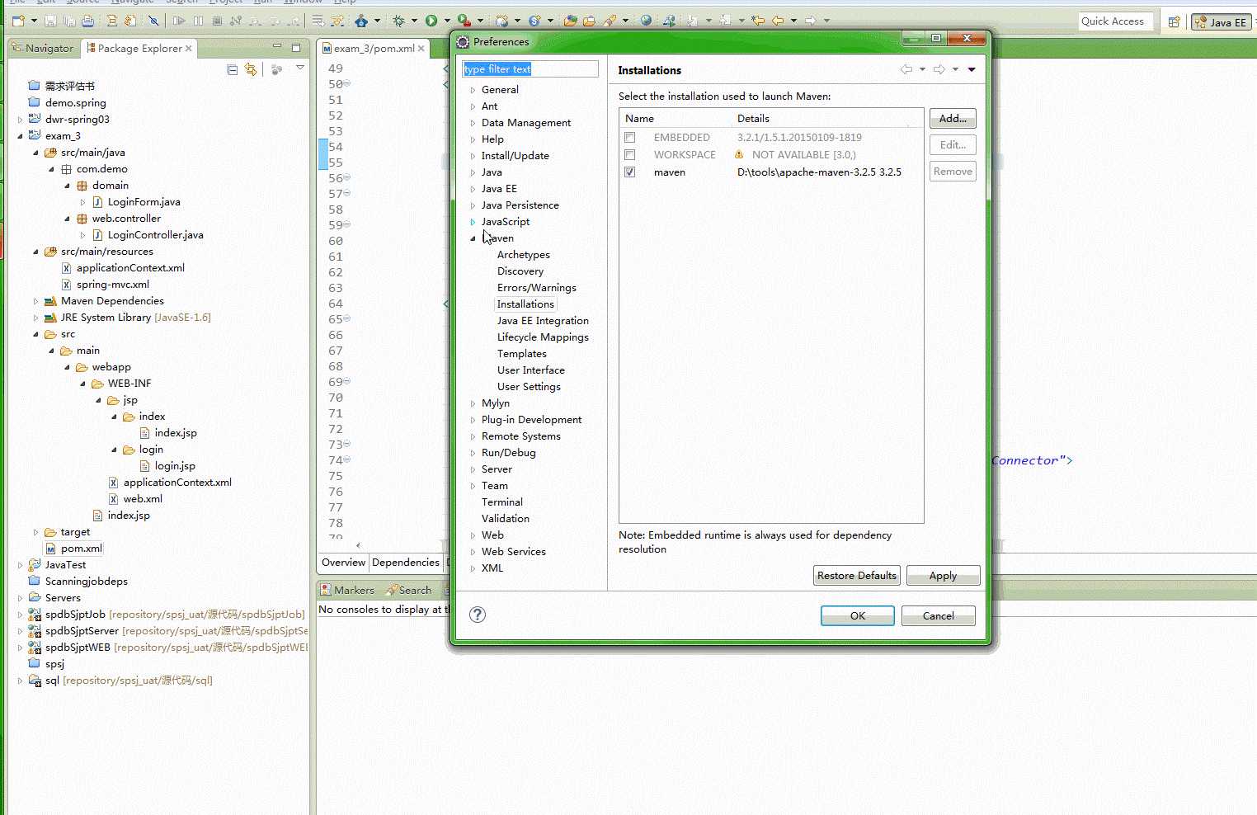Click the Restore Defaults button

coord(857,576)
